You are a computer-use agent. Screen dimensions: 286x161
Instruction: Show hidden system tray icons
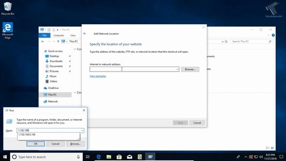coord(246,157)
